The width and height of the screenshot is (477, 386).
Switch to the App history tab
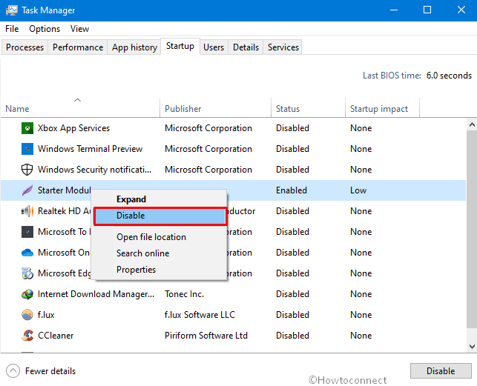pos(134,47)
